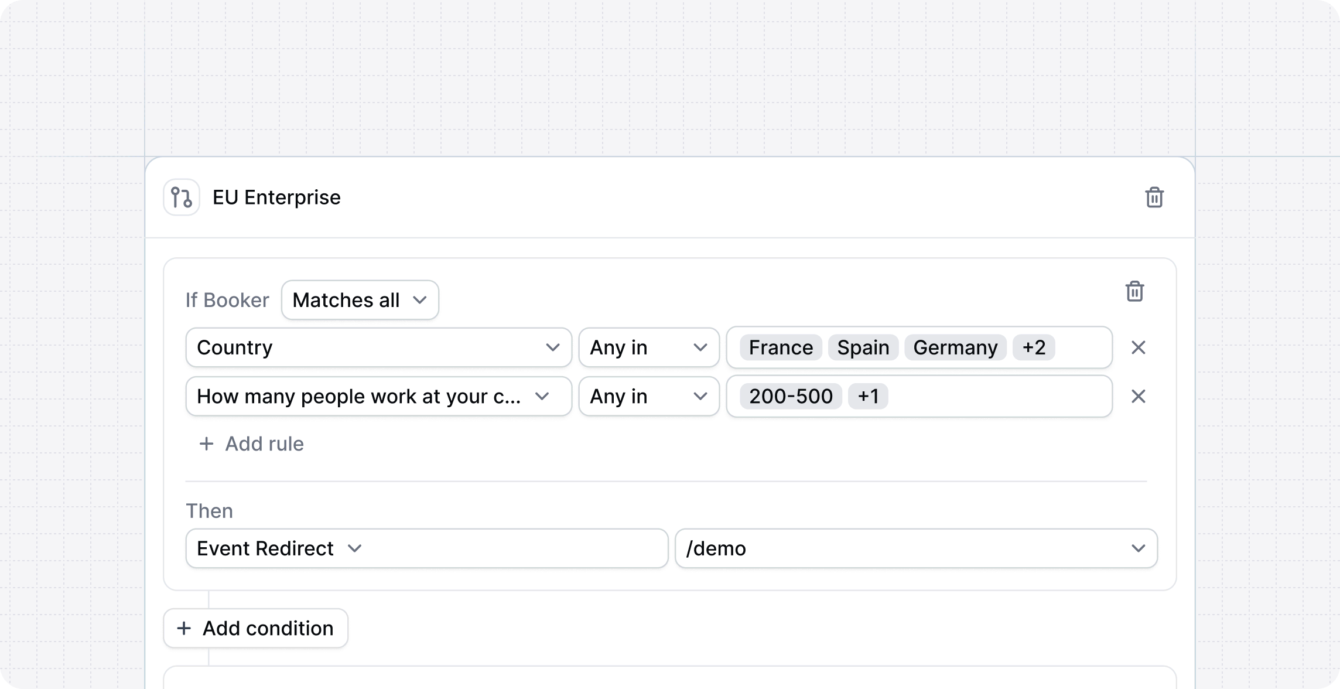Open the Matches all dropdown
The height and width of the screenshot is (689, 1340).
[x=360, y=300]
